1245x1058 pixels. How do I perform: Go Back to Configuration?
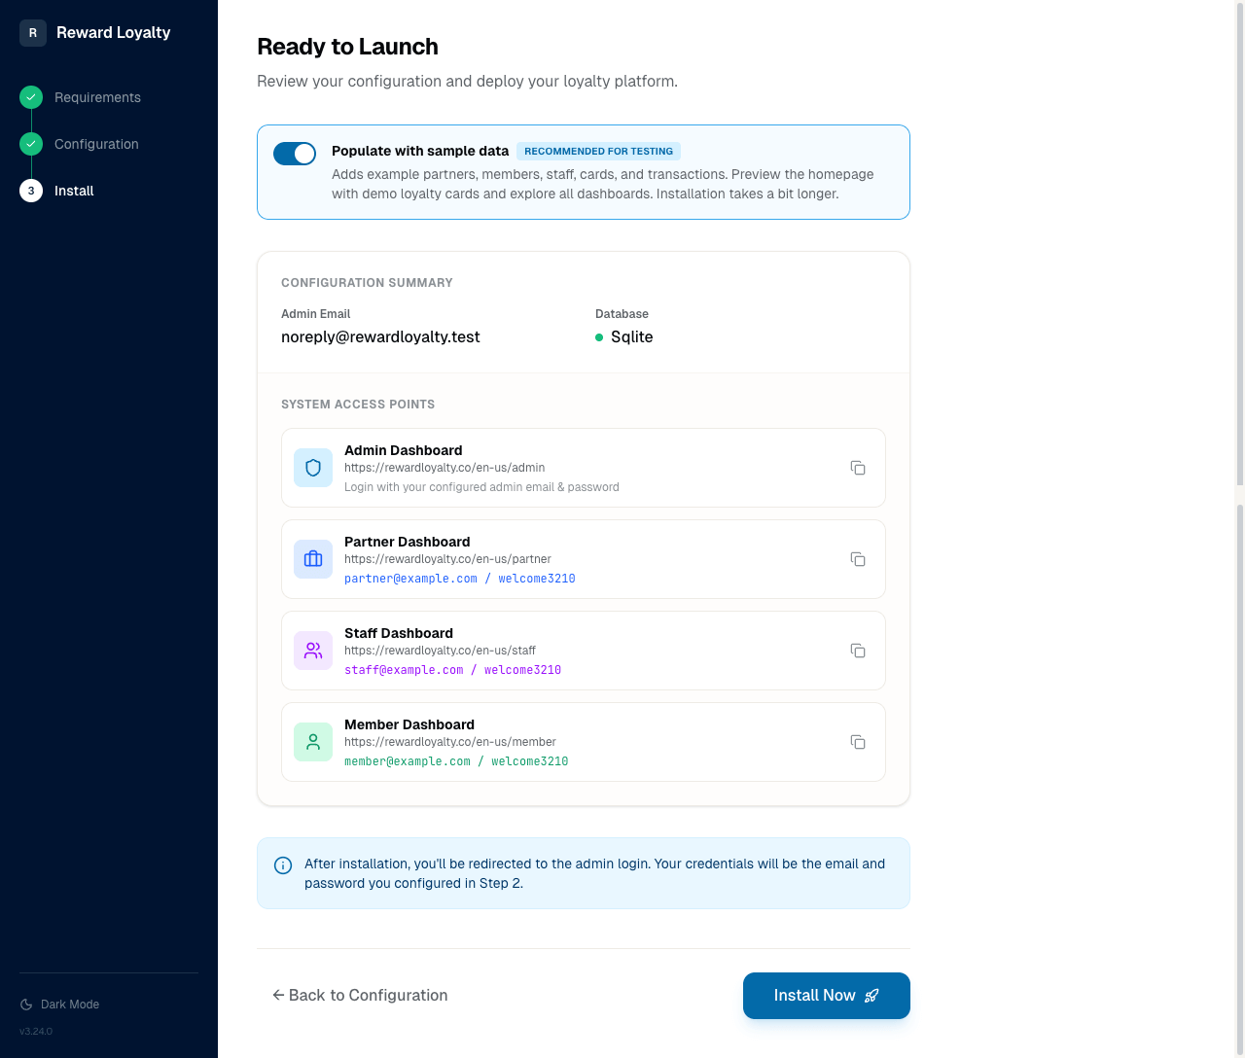click(360, 995)
